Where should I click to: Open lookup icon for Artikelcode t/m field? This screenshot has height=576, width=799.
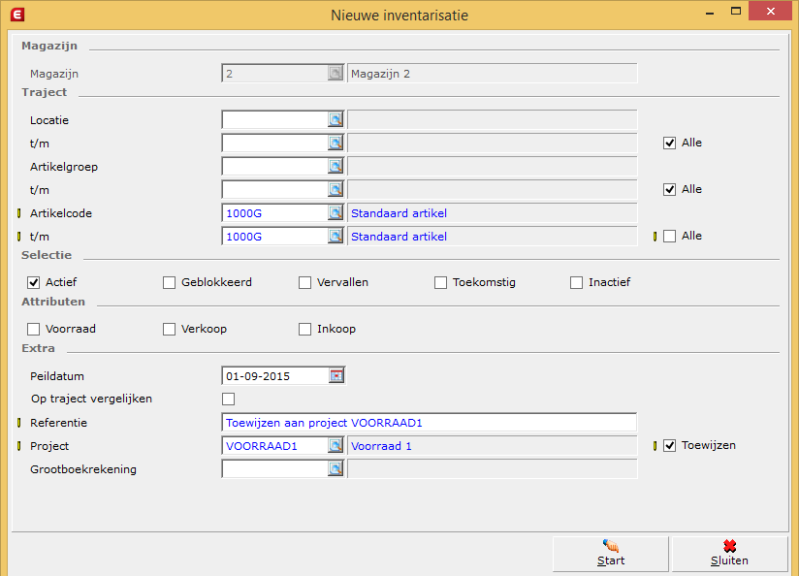pos(336,236)
